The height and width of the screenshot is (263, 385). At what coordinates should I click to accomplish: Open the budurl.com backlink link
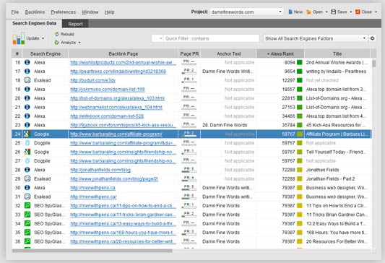tap(92, 80)
